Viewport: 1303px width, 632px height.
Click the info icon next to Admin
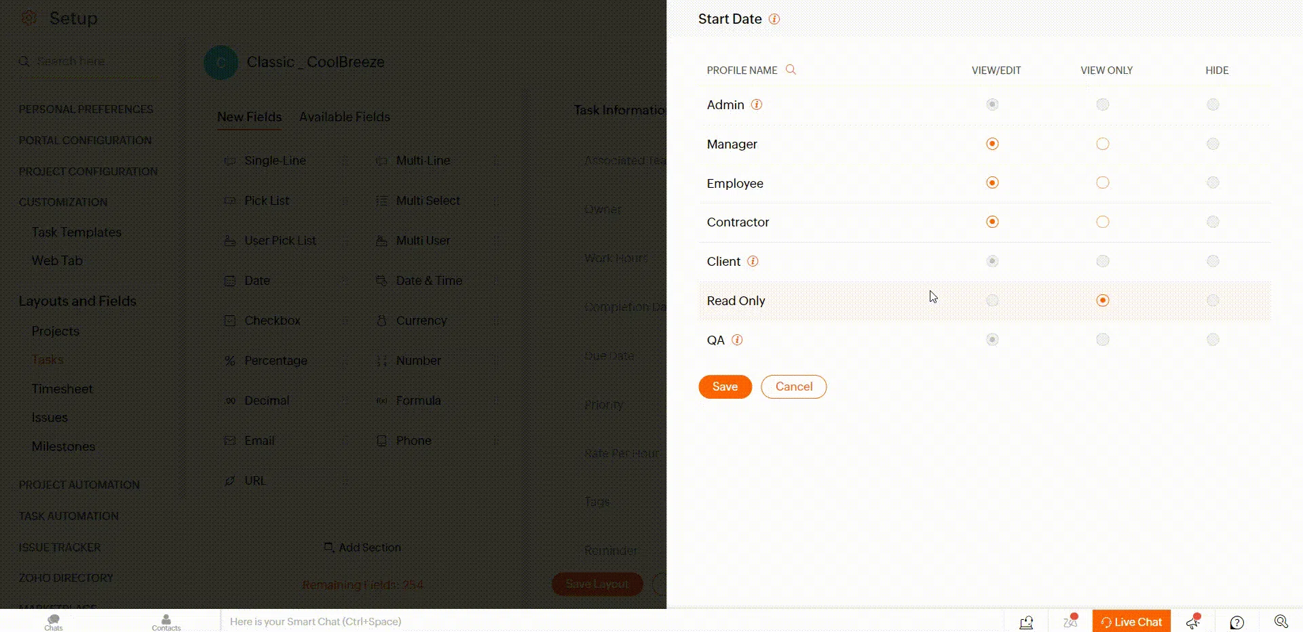[x=757, y=104]
